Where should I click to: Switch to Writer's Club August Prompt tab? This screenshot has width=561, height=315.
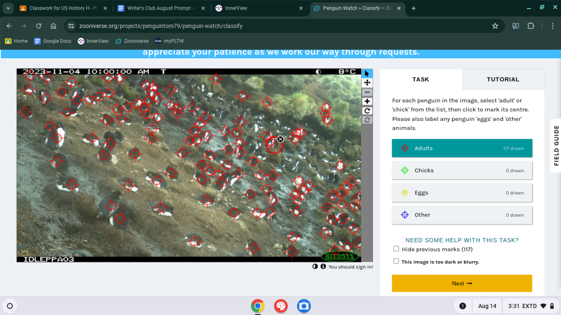[x=160, y=8]
